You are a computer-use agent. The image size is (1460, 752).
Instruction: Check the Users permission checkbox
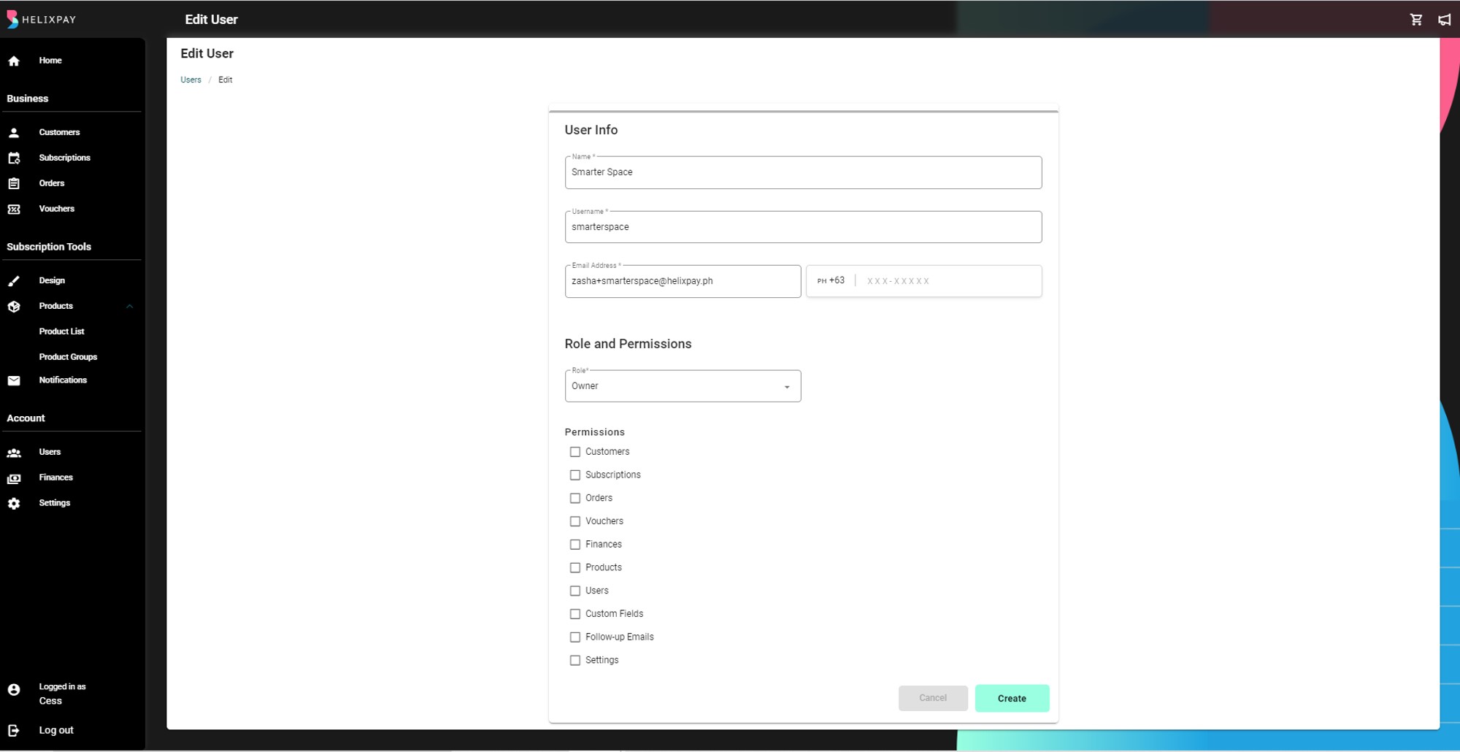click(x=575, y=591)
